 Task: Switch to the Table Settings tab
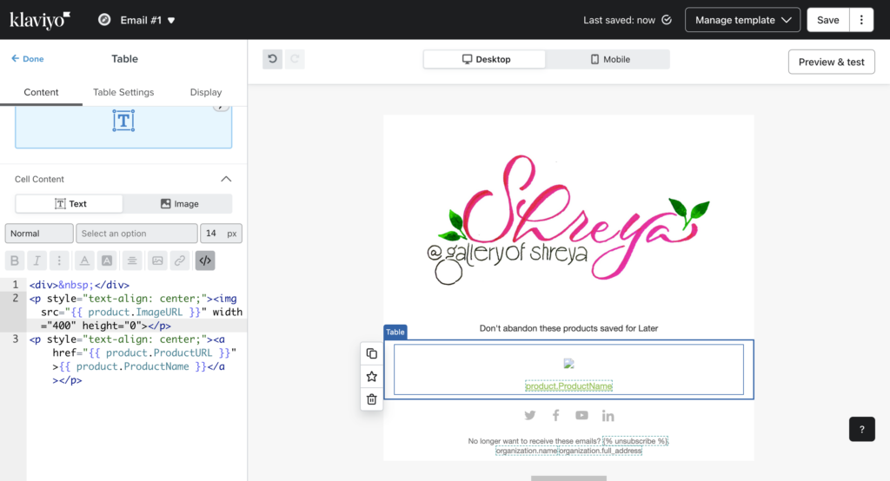coord(123,92)
